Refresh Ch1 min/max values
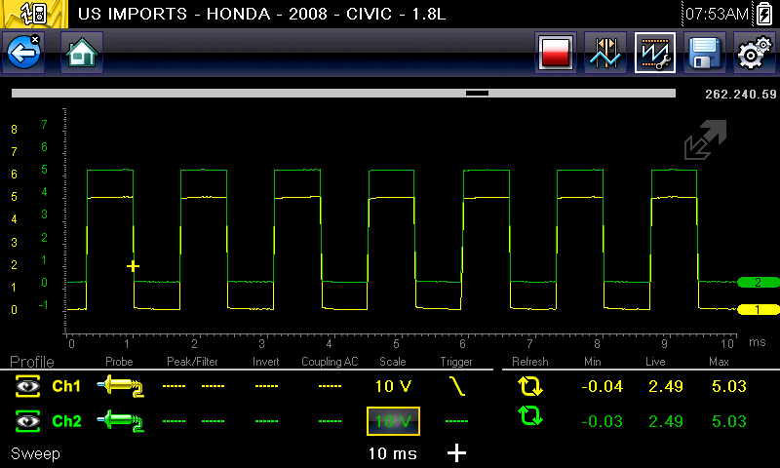 point(529,386)
